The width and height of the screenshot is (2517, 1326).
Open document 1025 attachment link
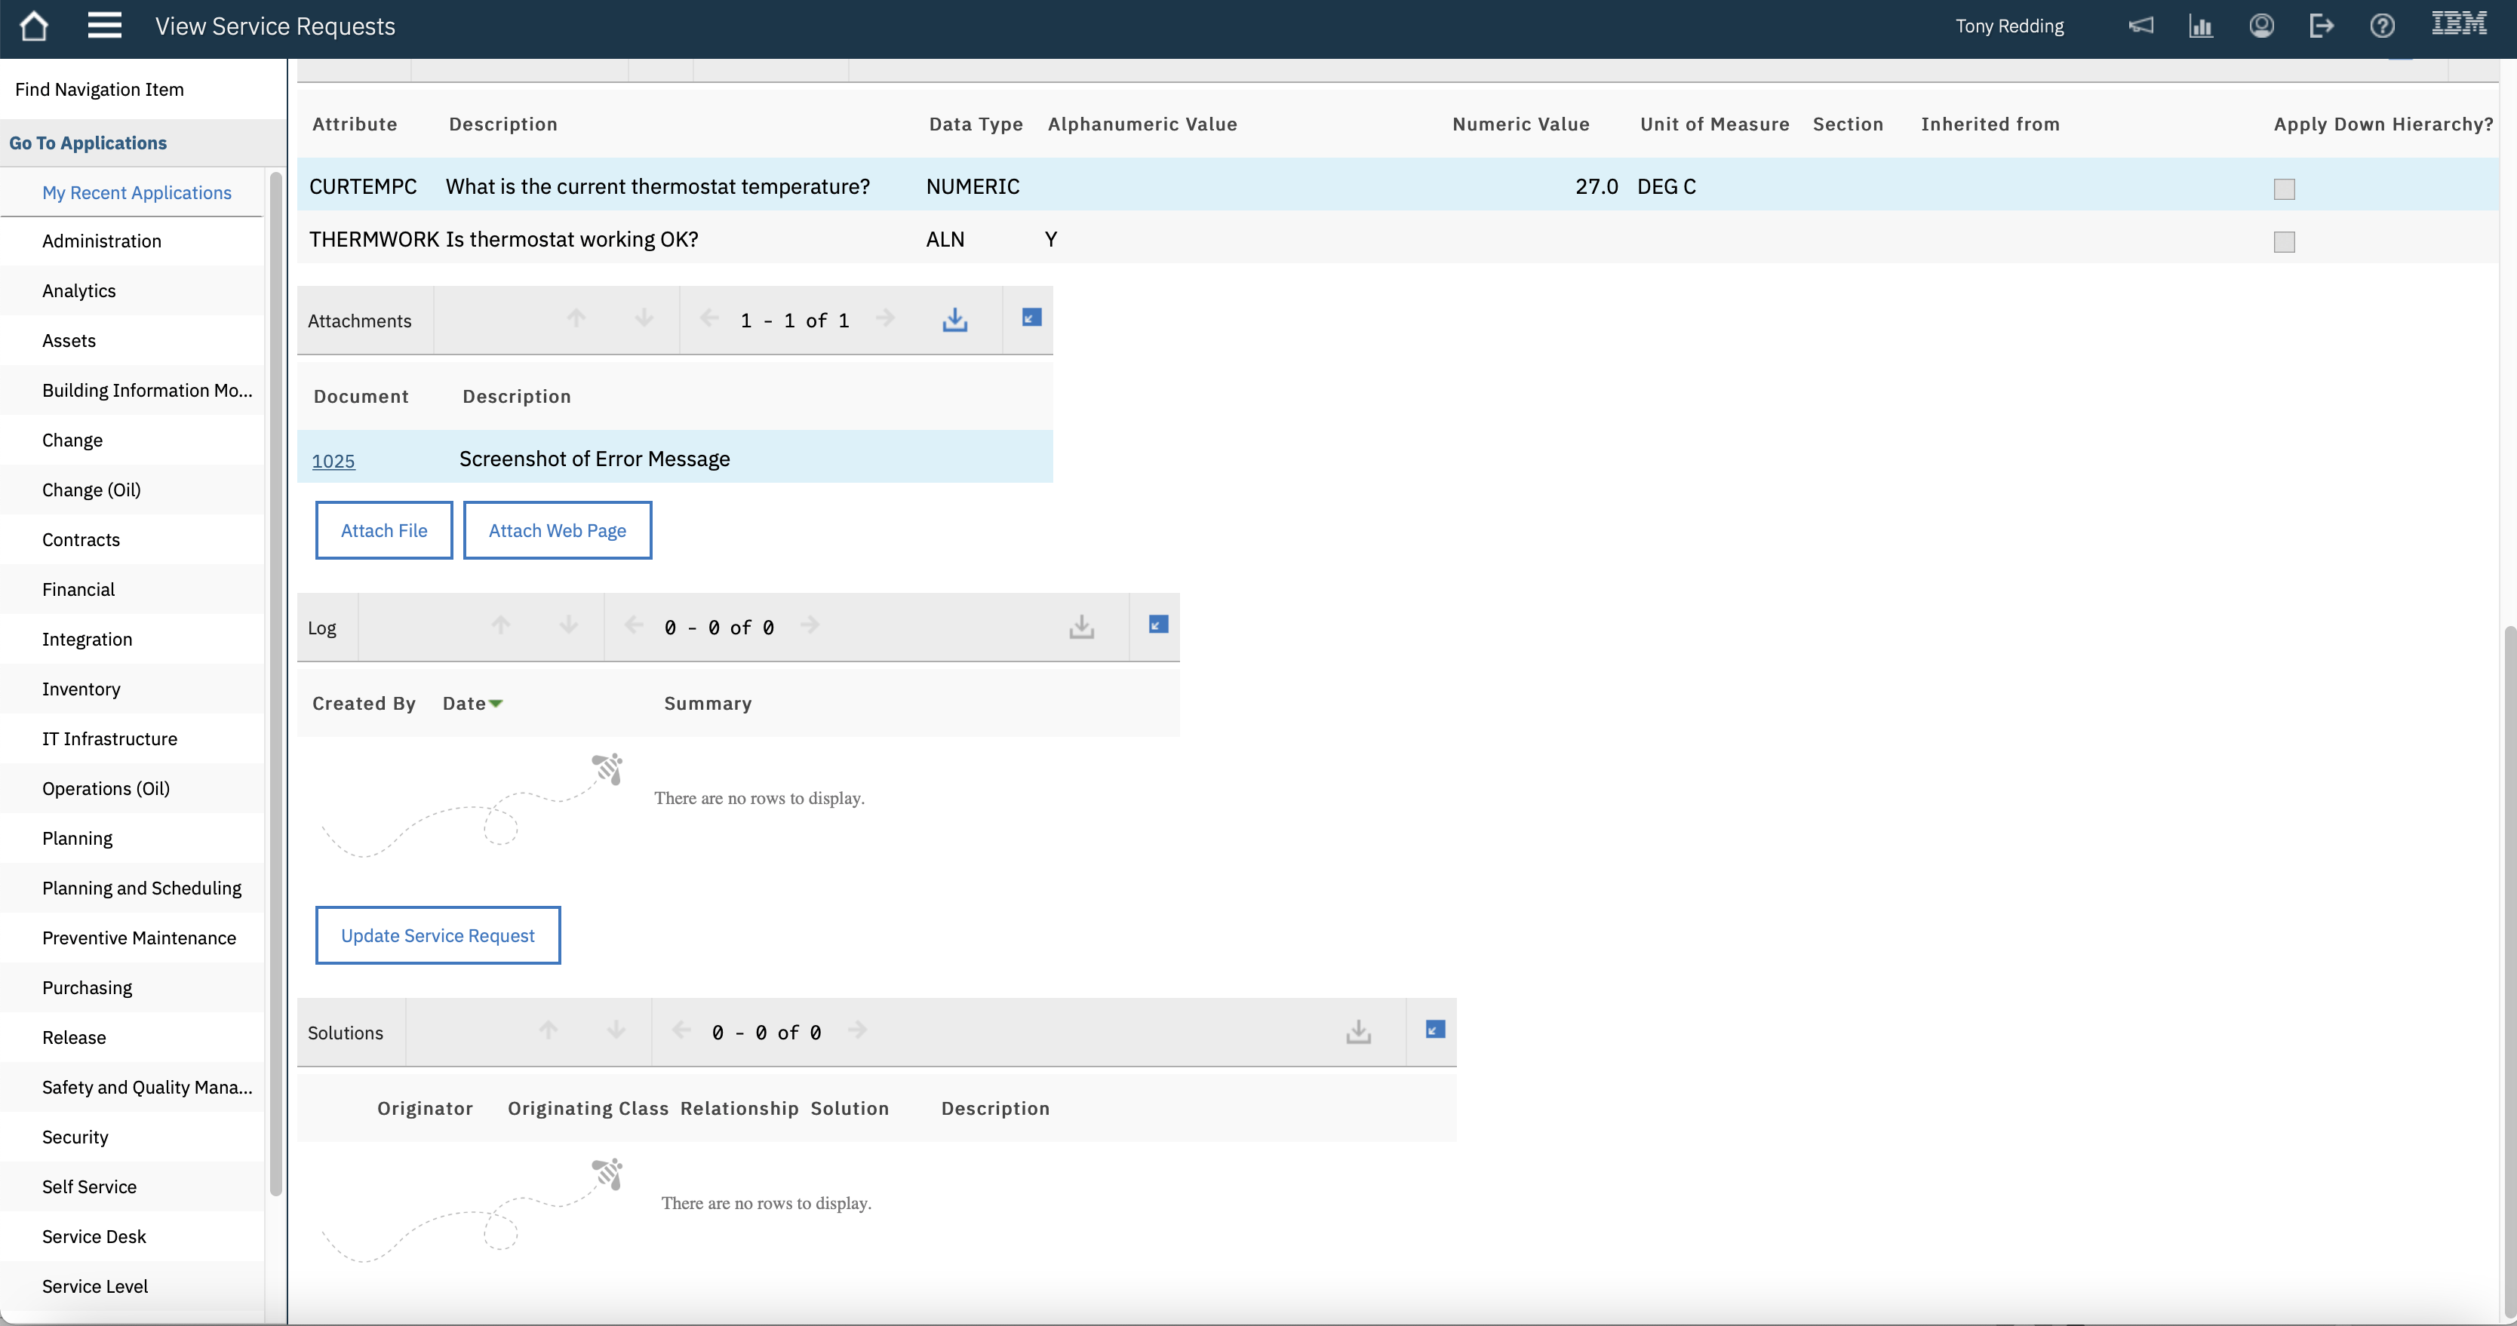click(x=333, y=460)
